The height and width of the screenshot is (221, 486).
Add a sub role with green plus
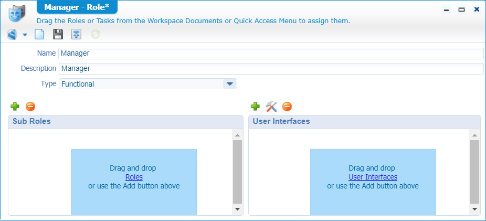coord(15,107)
